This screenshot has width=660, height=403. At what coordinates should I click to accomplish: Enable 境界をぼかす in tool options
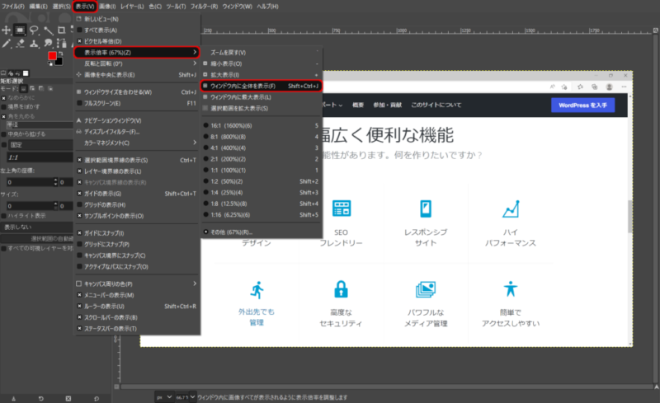click(4, 107)
